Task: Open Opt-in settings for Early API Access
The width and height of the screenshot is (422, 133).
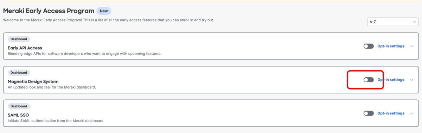Action: tap(391, 46)
